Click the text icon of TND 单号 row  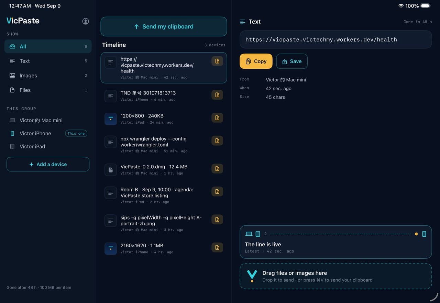point(111,96)
